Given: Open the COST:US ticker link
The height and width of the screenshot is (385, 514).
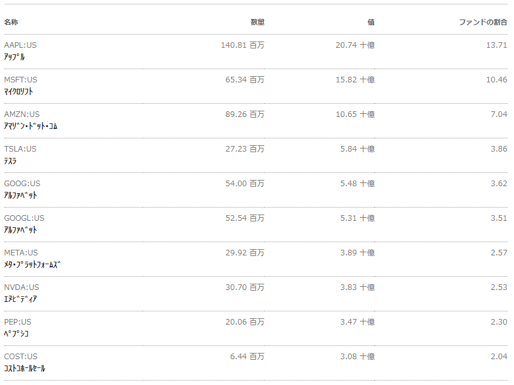Looking at the screenshot, I should point(21,357).
